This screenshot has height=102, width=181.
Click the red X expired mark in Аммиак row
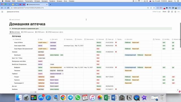116,52
